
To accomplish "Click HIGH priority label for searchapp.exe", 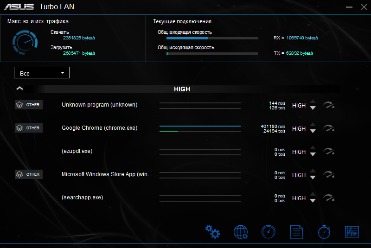I will [x=299, y=198].
